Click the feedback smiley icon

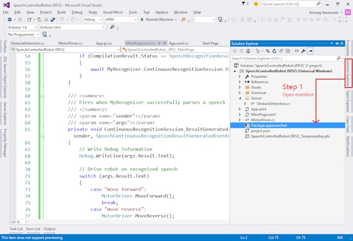tap(256, 4)
